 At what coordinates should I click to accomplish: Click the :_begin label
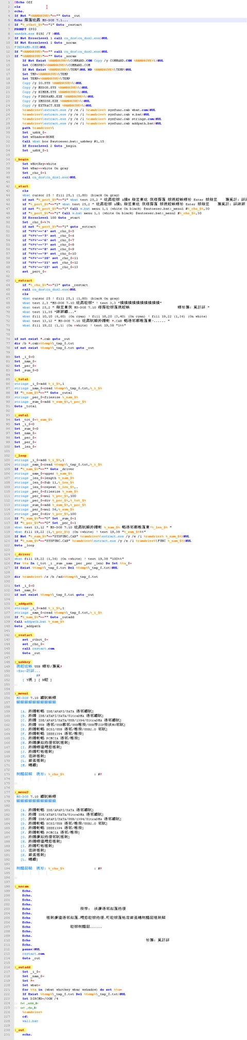coord(21,159)
